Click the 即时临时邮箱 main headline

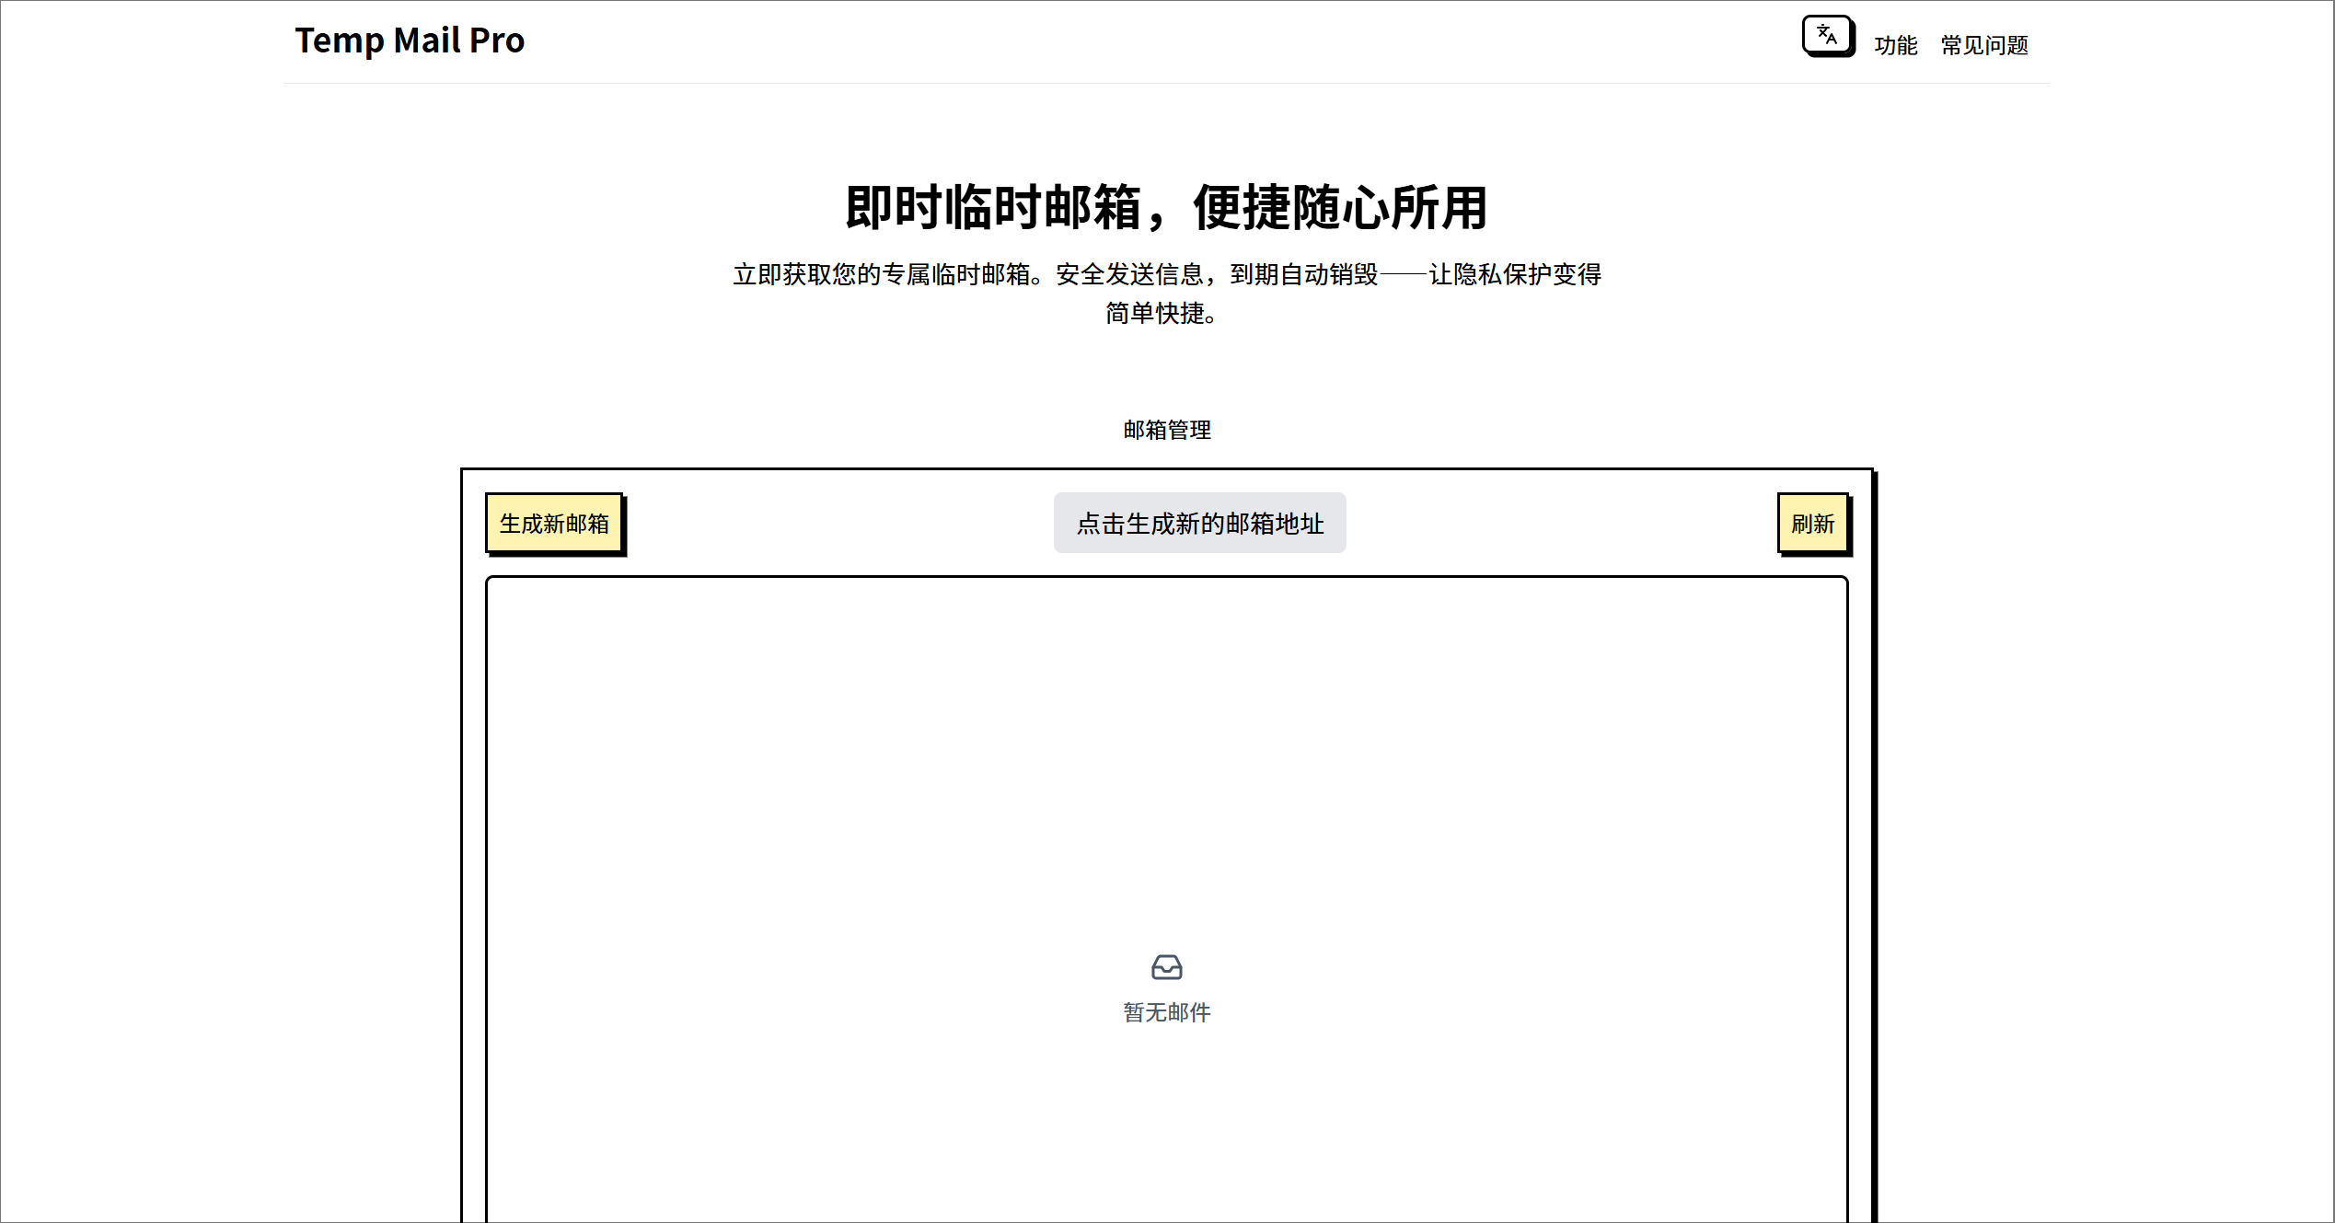coord(994,207)
